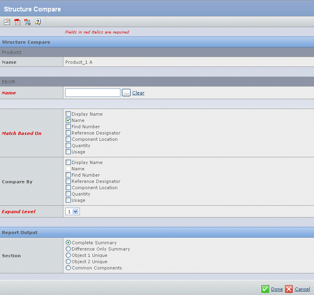Image resolution: width=314 pixels, height=295 pixels.
Task: Open the Expand Level dropdown
Action: 72,212
